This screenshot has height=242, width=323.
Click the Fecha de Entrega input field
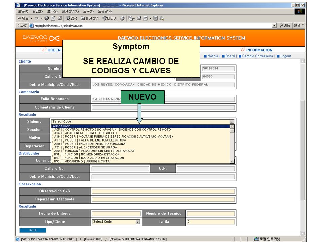click(116, 214)
